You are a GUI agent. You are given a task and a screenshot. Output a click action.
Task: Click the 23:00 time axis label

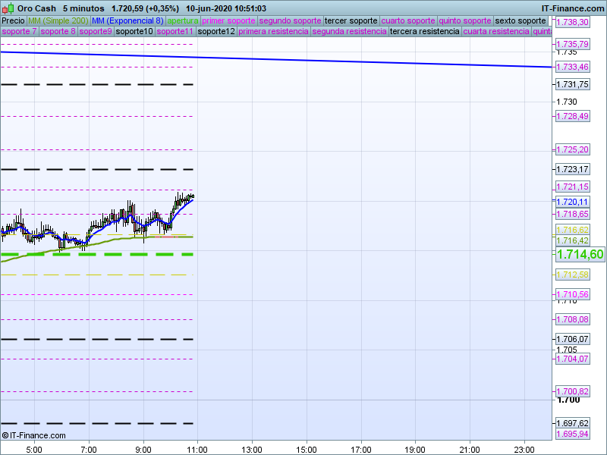coord(524,450)
